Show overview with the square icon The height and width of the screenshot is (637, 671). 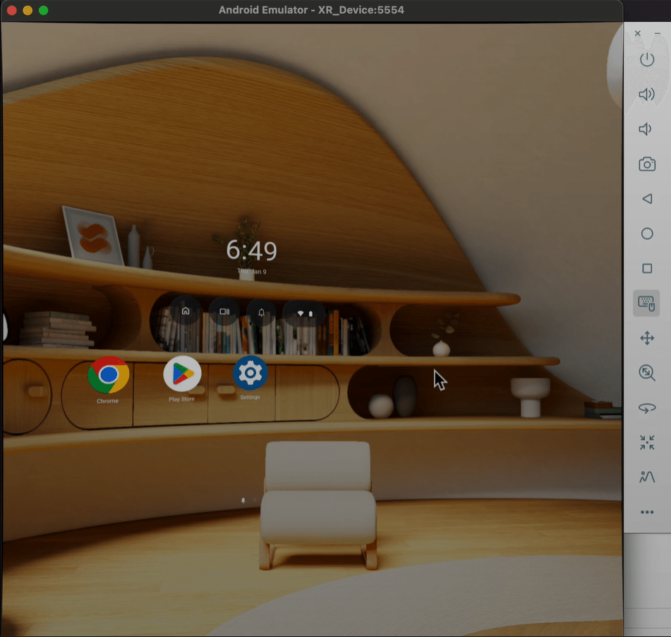tap(647, 268)
